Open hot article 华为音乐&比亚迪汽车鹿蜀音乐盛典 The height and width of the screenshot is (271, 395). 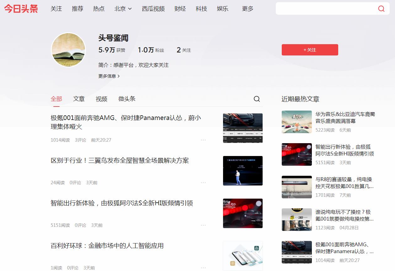345,118
